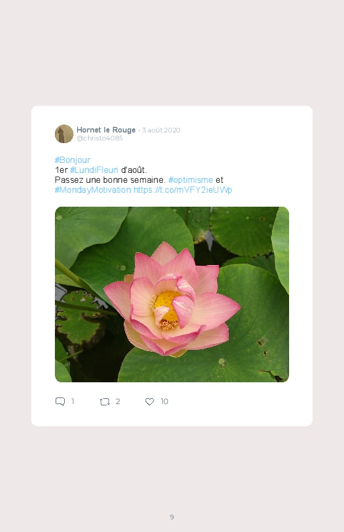Click the heart like icon
This screenshot has height=532, width=344.
coord(150,401)
